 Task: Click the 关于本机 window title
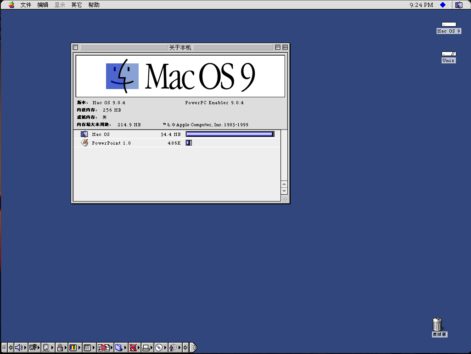(x=180, y=47)
